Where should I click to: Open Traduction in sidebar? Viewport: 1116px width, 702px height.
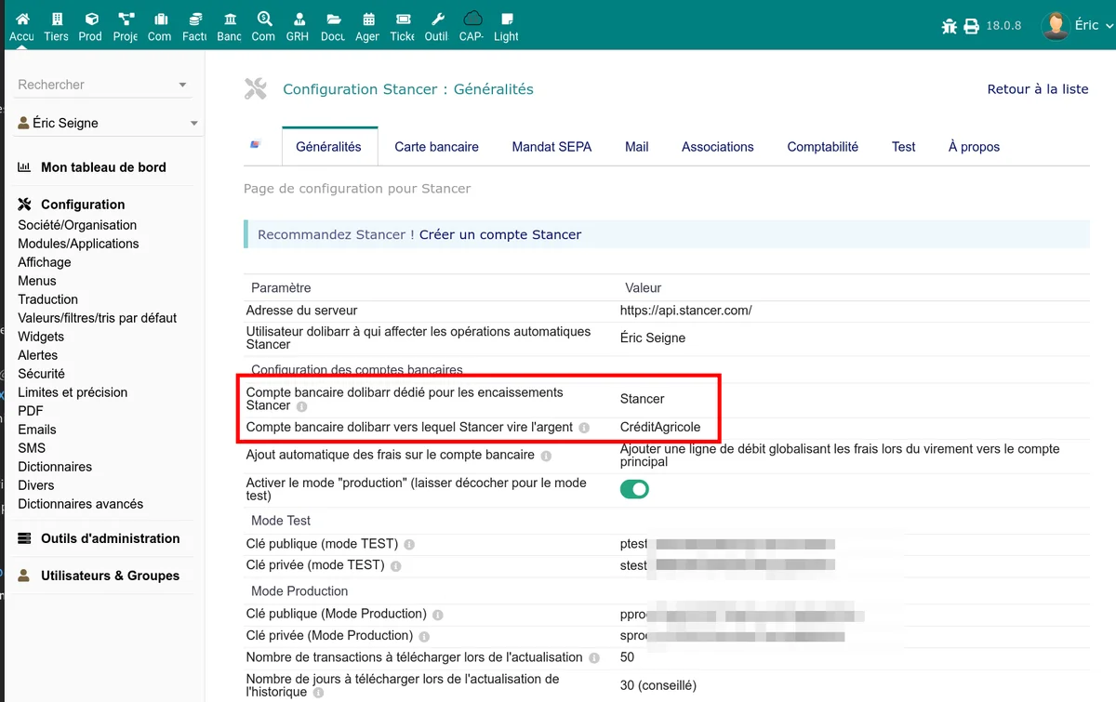pyautogui.click(x=47, y=299)
